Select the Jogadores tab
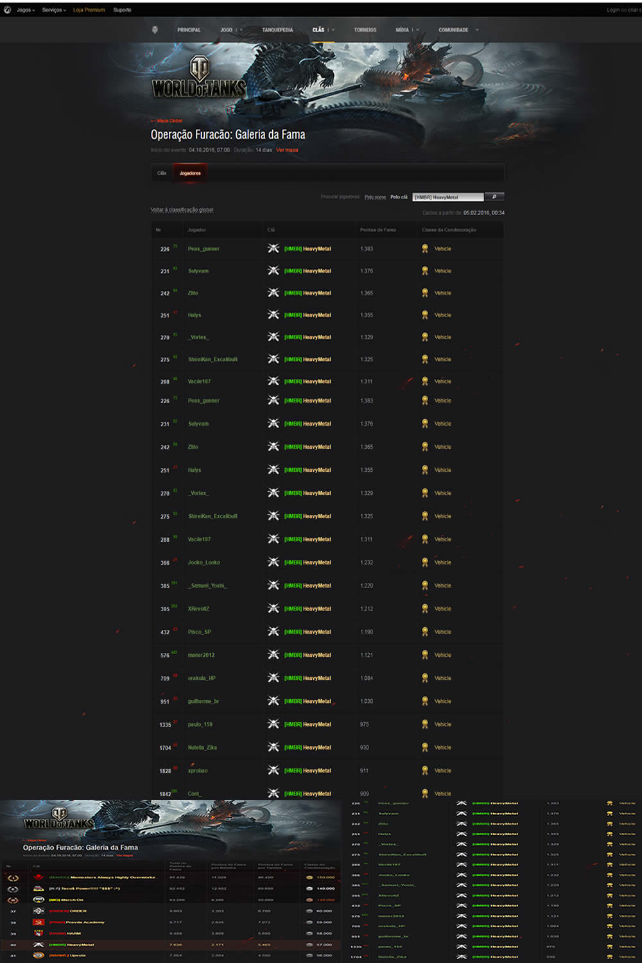Image resolution: width=642 pixels, height=963 pixels. point(190,173)
